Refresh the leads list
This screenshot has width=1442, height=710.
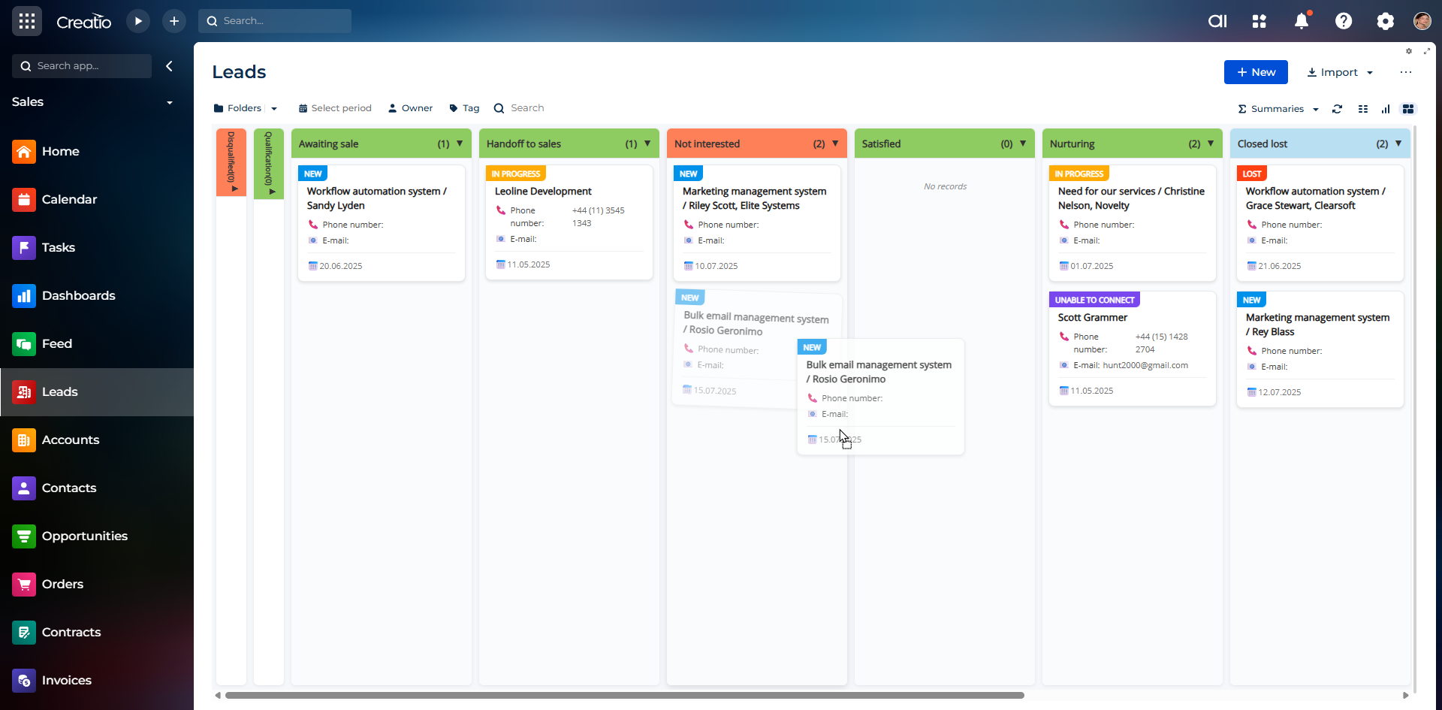[x=1337, y=109]
